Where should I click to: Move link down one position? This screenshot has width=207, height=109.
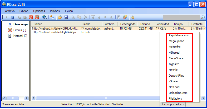pos(105,17)
